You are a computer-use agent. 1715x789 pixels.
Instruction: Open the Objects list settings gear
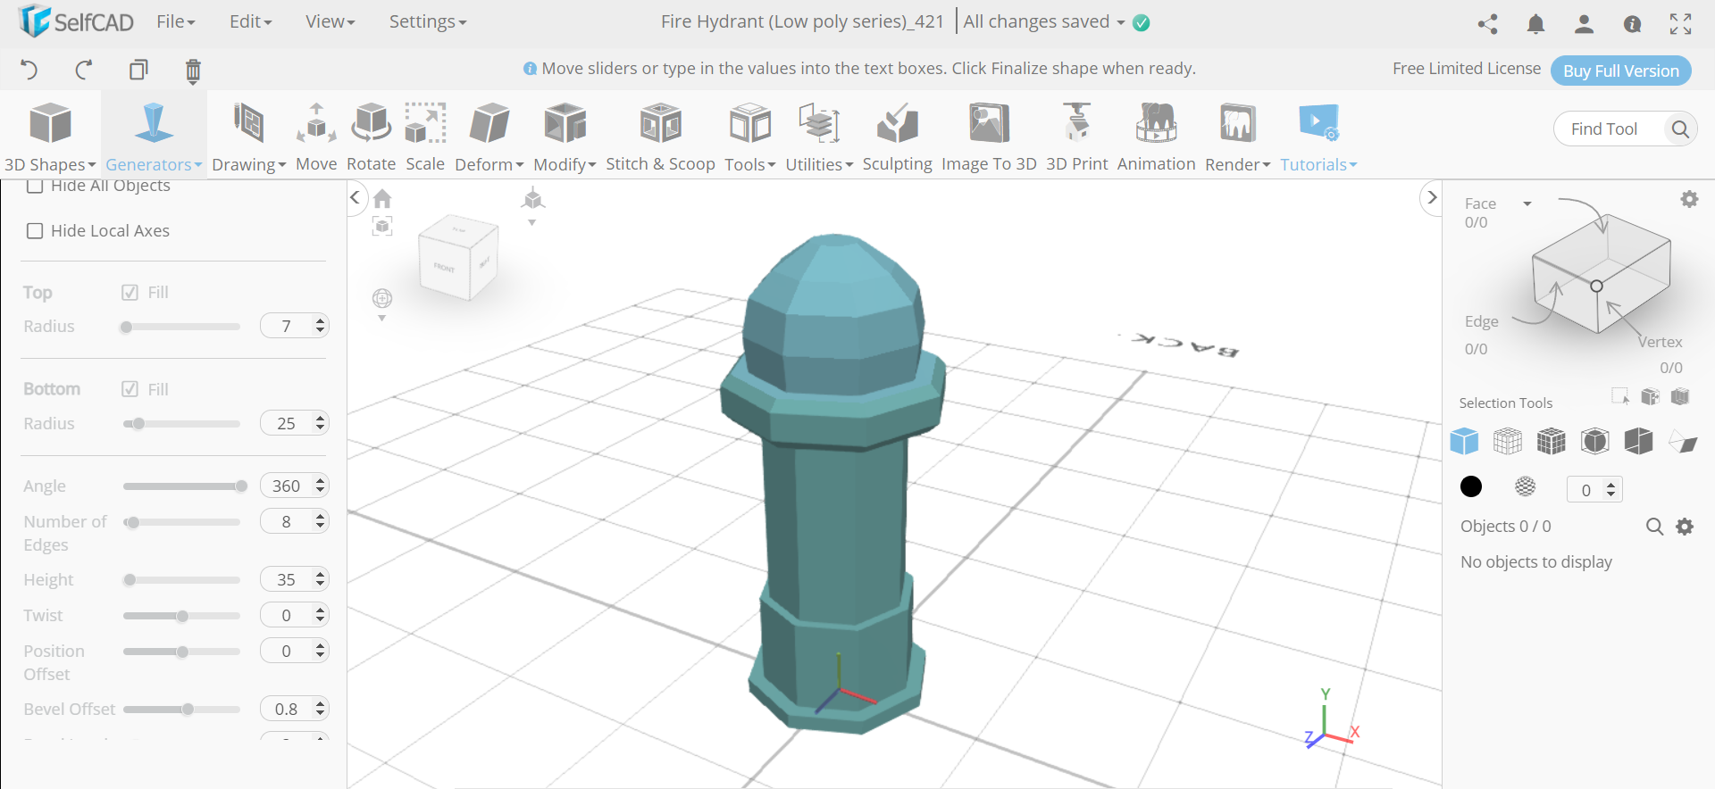click(x=1685, y=527)
